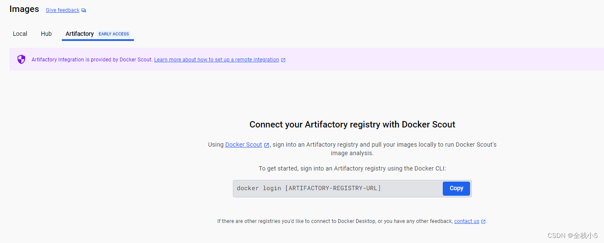Image resolution: width=604 pixels, height=243 pixels.
Task: Open Learn more about remote integration link
Action: click(217, 60)
